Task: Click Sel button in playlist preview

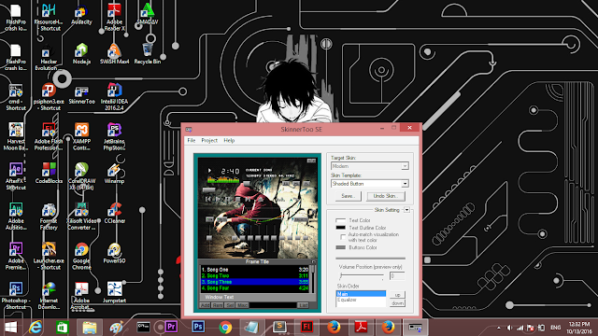Action: click(230, 305)
